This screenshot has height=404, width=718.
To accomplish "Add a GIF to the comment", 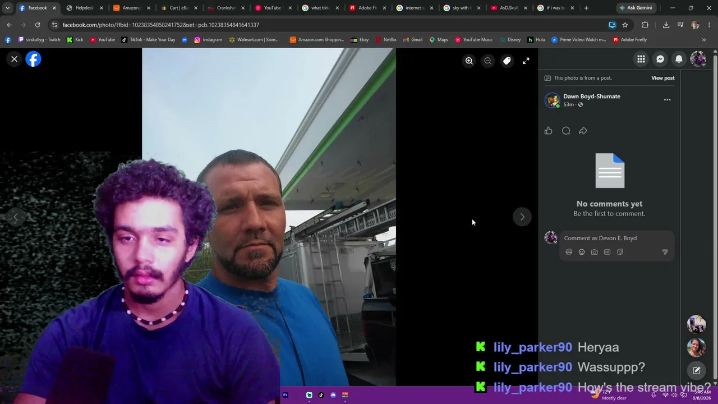I will 607,252.
